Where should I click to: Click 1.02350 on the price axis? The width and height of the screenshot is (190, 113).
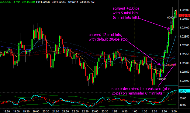(x=185, y=36)
